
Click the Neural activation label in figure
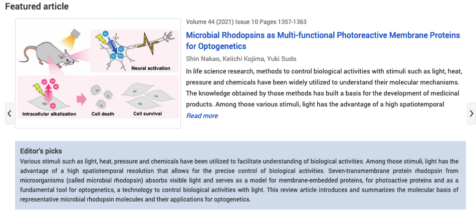click(151, 68)
